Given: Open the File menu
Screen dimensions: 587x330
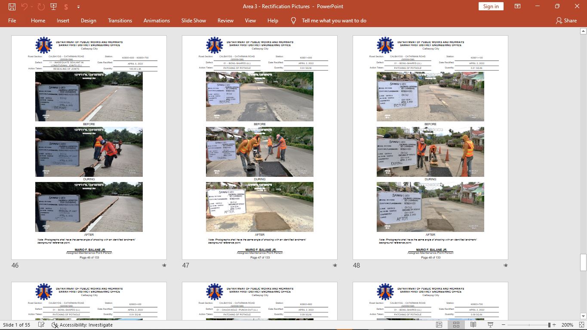Looking at the screenshot, I should pyautogui.click(x=12, y=20).
